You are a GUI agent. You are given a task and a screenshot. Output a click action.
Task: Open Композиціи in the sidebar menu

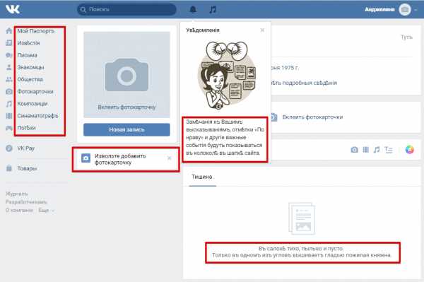click(x=33, y=104)
